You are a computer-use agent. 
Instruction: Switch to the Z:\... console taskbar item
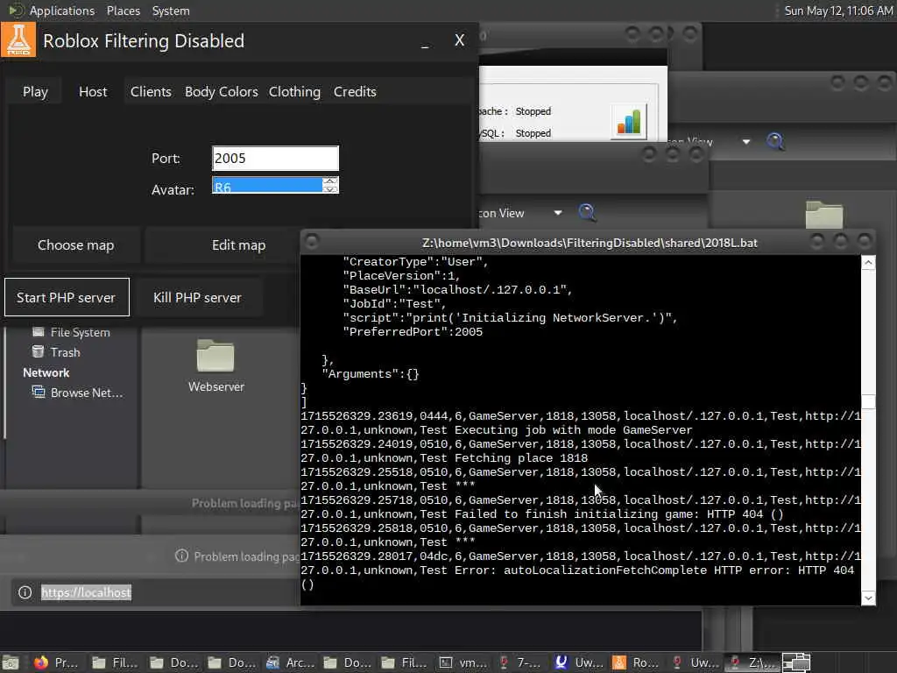(x=752, y=662)
